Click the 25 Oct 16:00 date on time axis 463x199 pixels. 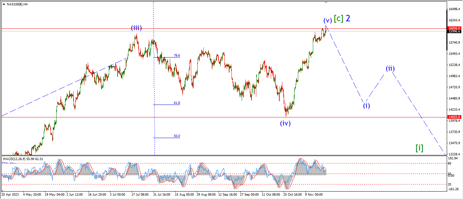point(292,195)
